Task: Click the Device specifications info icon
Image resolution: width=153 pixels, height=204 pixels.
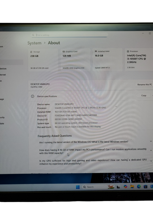Action: pos(33,96)
